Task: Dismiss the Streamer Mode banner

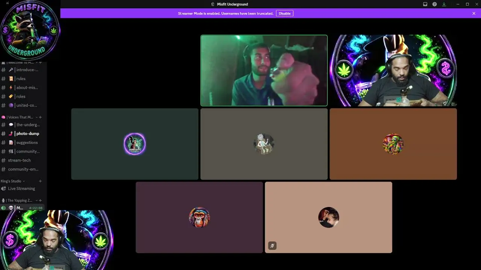Action: (x=474, y=13)
